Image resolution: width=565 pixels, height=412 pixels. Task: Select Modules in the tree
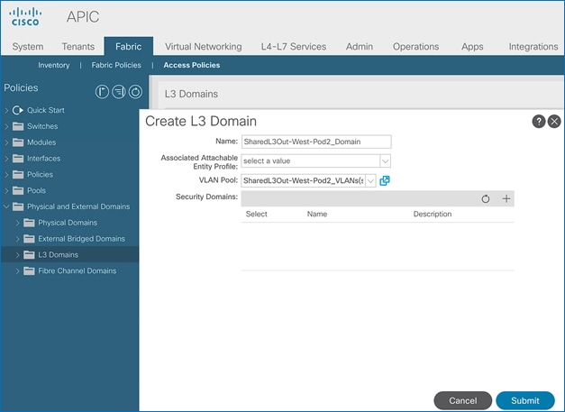(x=41, y=142)
